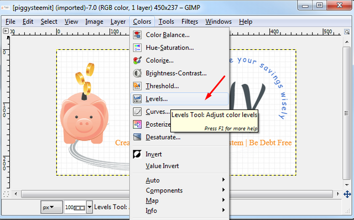This screenshot has width=354, height=220.
Task: Click the 'Levels Tool:' status bar text
Action: pyautogui.click(x=111, y=207)
